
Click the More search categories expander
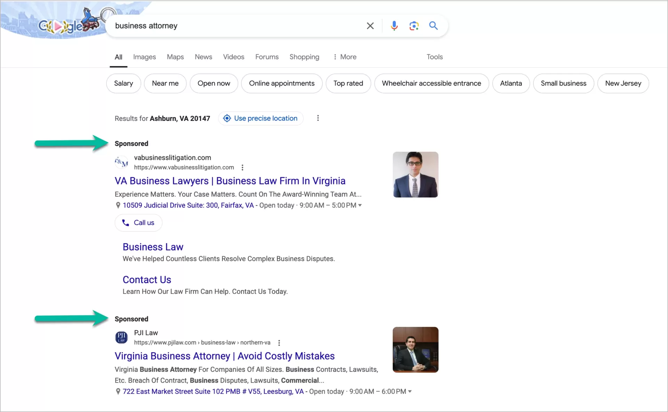(344, 57)
